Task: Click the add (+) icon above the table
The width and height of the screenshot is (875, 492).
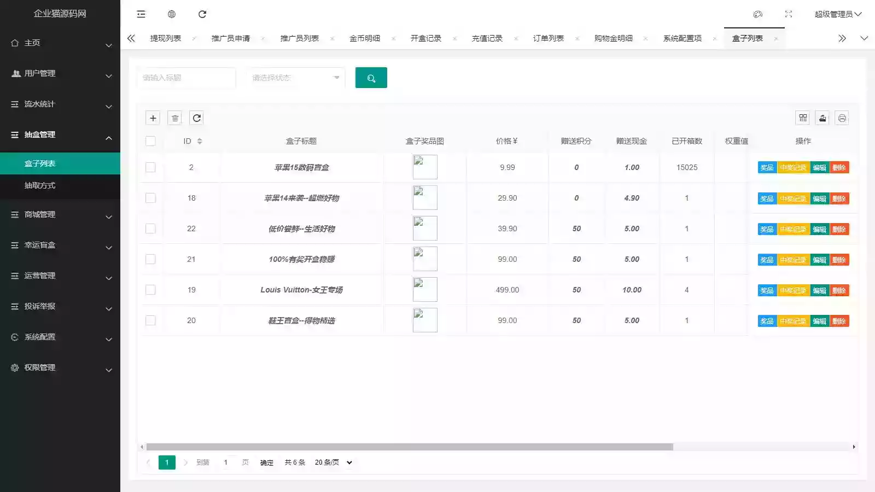Action: [153, 118]
